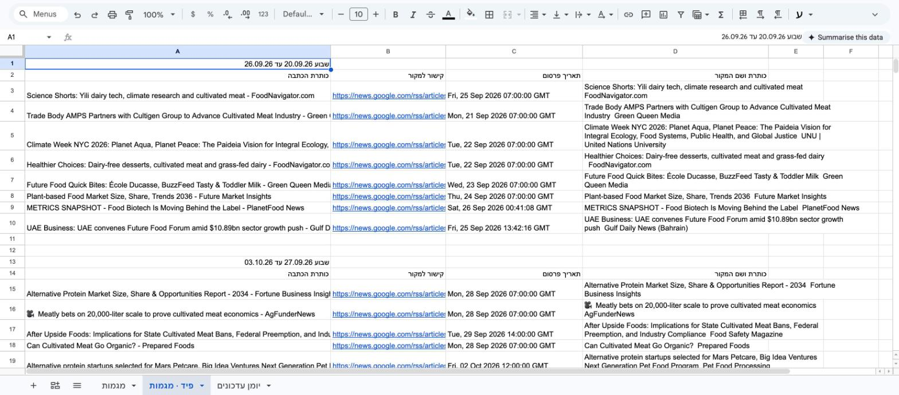Toggle strikethrough formatting
Image resolution: width=899 pixels, height=395 pixels.
coord(431,14)
